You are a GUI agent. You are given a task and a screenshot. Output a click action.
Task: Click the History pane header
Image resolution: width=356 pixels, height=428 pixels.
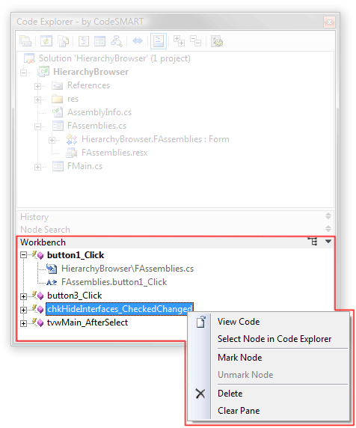[x=175, y=217]
